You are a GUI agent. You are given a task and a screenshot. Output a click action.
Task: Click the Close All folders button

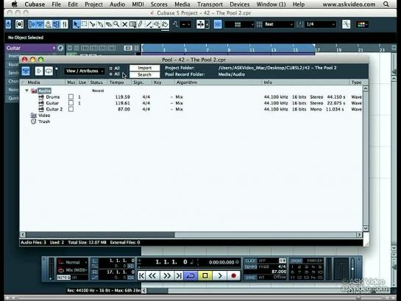point(114,74)
